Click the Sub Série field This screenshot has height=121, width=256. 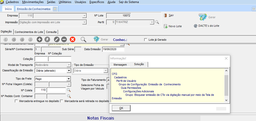(x=78, y=49)
